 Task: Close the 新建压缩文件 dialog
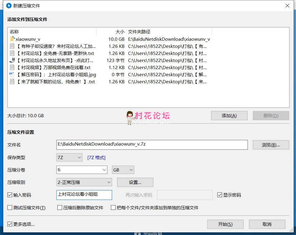(287, 6)
